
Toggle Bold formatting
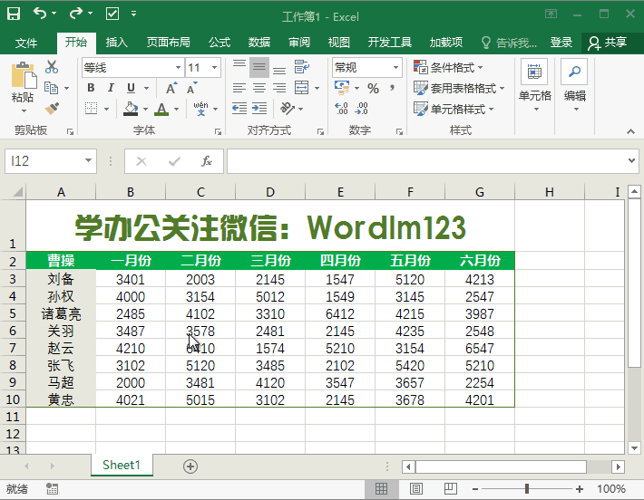[x=91, y=88]
